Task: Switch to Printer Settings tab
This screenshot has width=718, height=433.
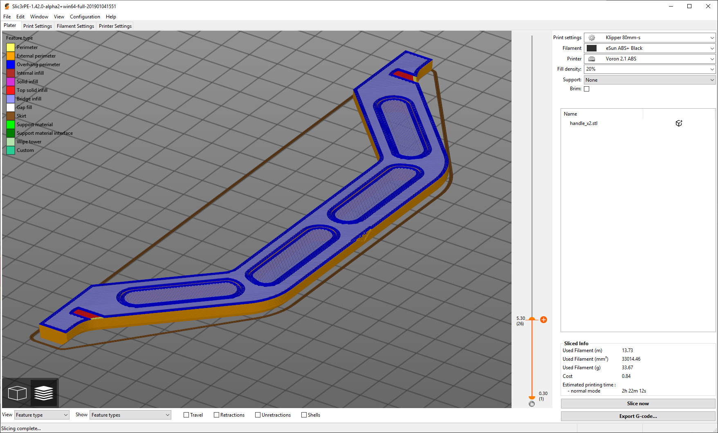Action: pos(115,26)
